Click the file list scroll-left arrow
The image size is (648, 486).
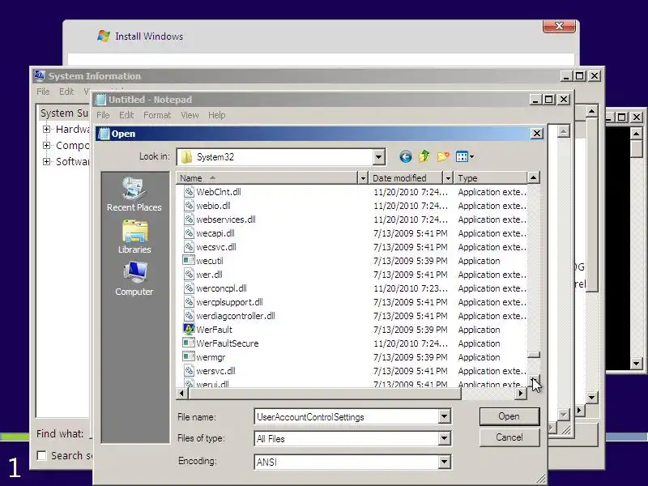coord(181,394)
